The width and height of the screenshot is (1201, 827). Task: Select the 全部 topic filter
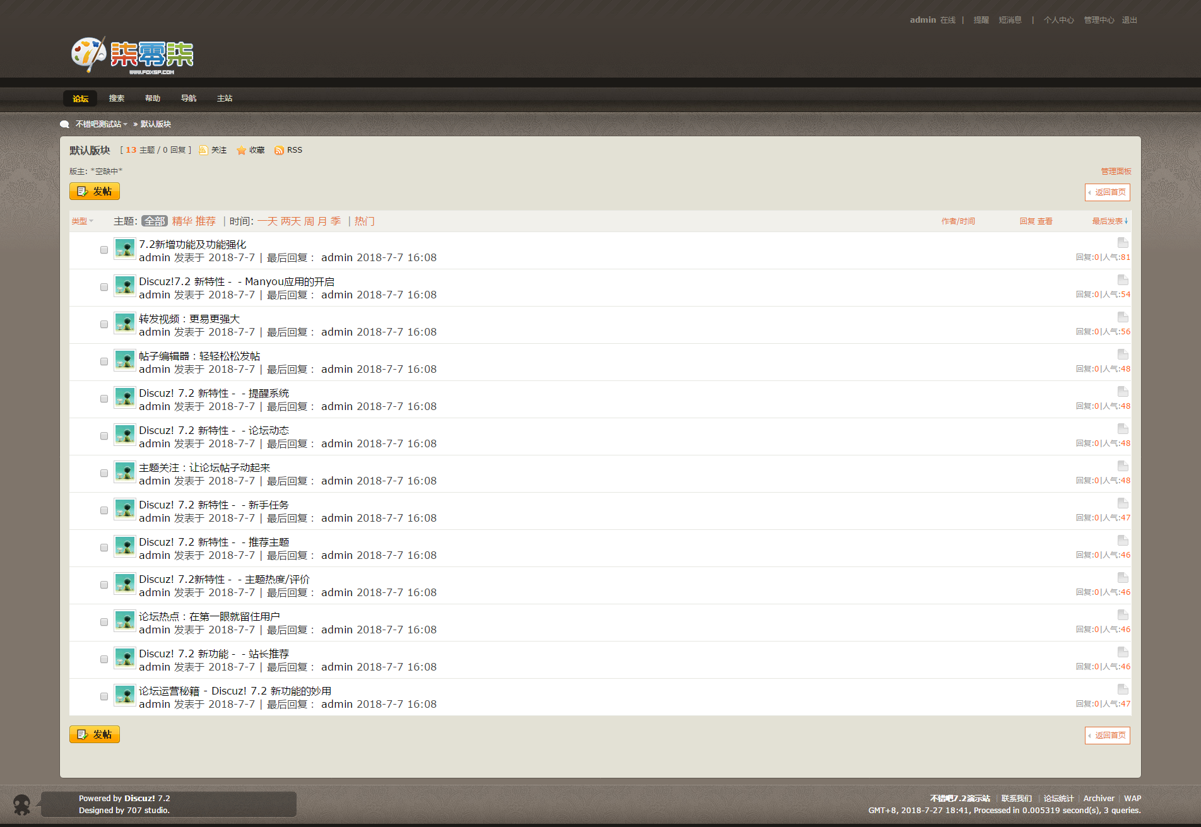(155, 221)
